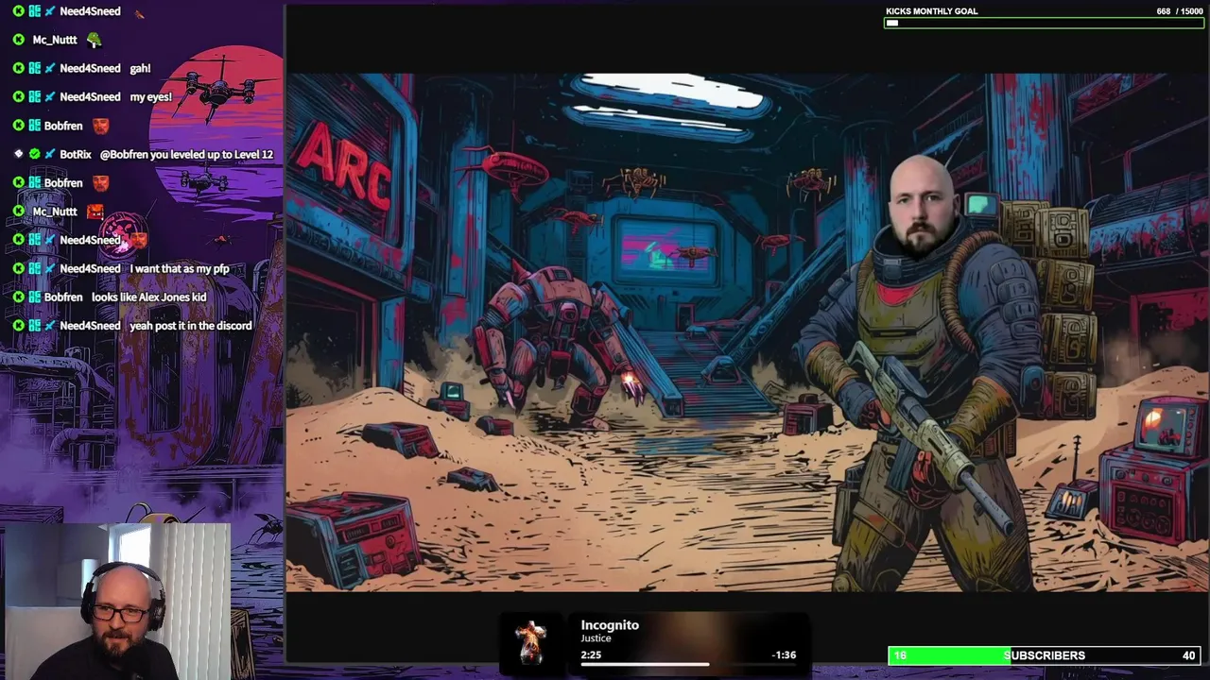Click Need4Sneed's name on the 'my eyes!' row

(x=90, y=97)
